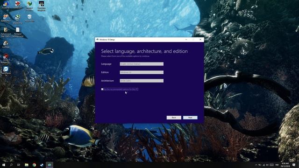
Task: Open the Action Center notifications icon
Action: click(x=294, y=165)
